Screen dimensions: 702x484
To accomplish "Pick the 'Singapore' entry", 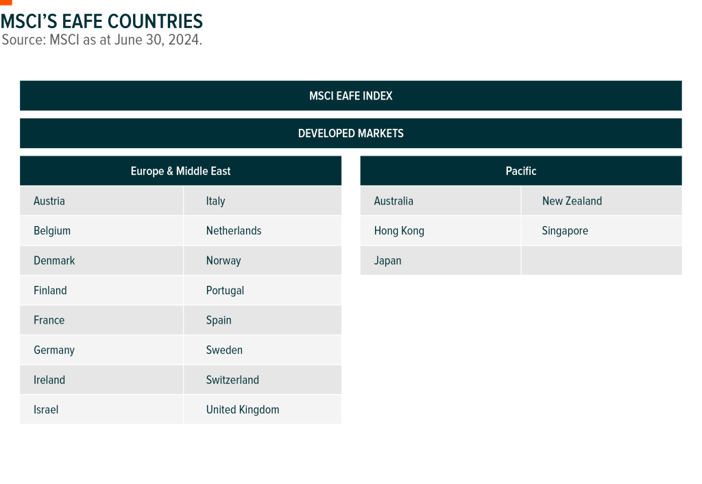I will click(x=602, y=230).
